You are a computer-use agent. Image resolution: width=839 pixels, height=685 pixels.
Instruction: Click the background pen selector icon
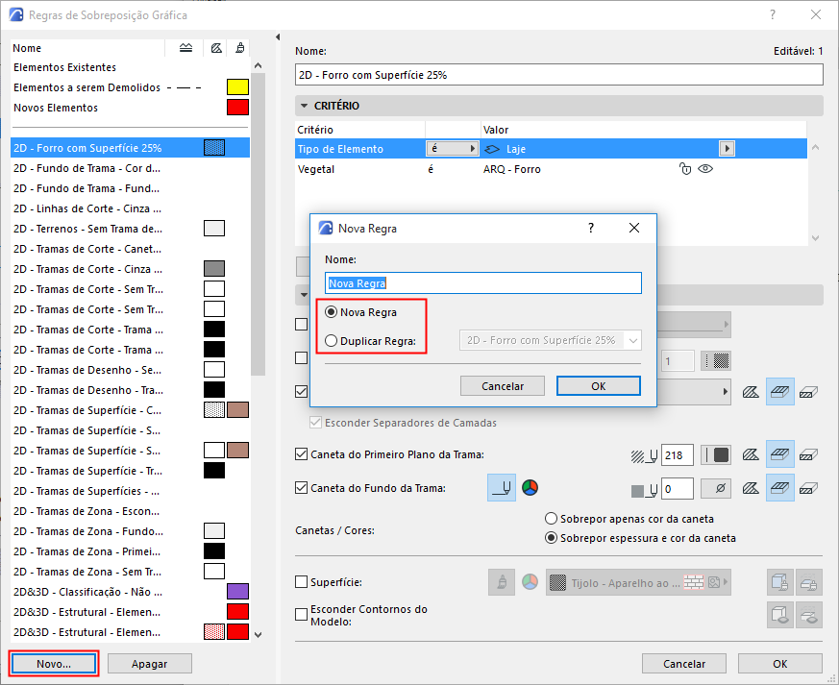tap(502, 488)
